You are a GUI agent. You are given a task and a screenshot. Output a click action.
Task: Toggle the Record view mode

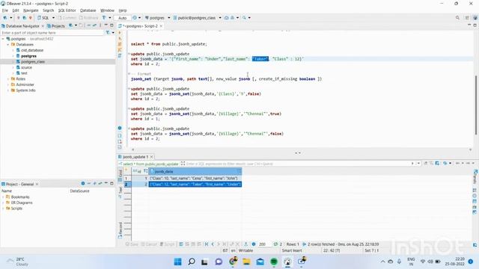(120, 230)
